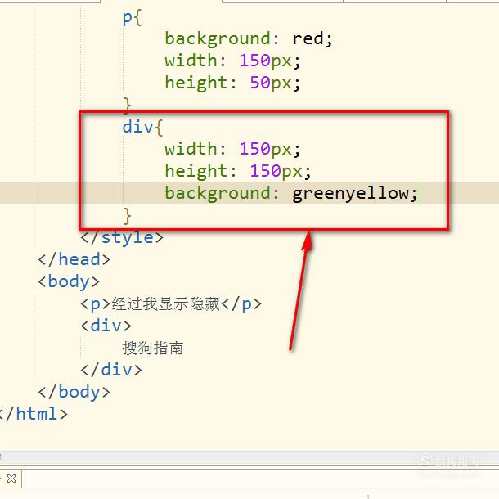This screenshot has width=499, height=499.
Task: Click the closing '</body>' tag
Action: coord(74,392)
